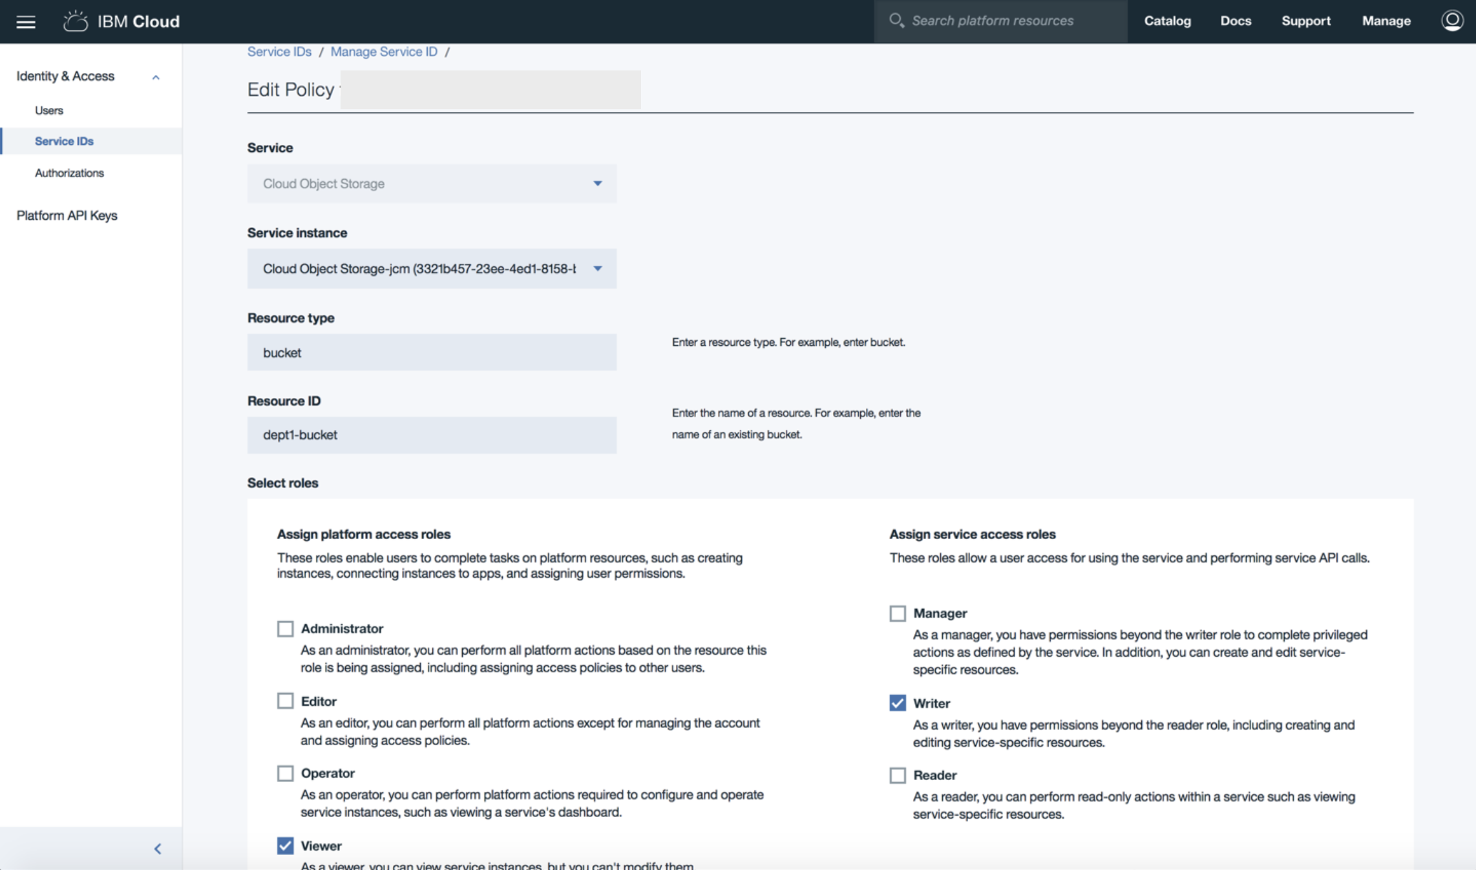Select the Authorizations sidebar menu item
This screenshot has height=870, width=1476.
point(69,172)
